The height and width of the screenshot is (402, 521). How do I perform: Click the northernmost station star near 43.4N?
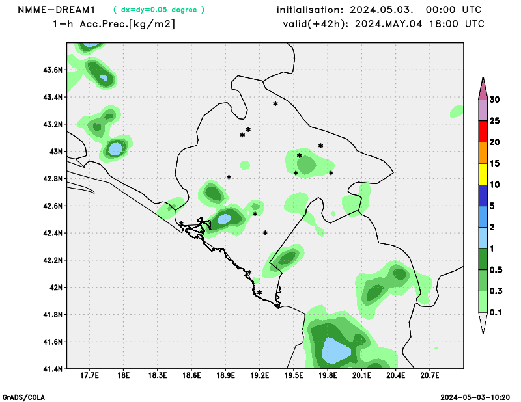(275, 104)
